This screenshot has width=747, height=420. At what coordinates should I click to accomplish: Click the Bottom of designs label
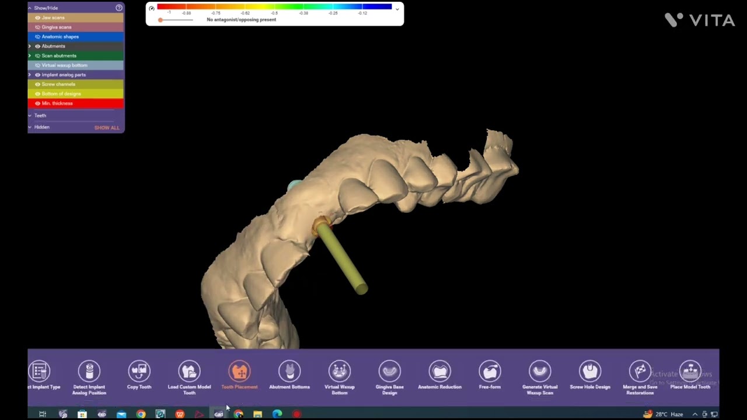61,93
